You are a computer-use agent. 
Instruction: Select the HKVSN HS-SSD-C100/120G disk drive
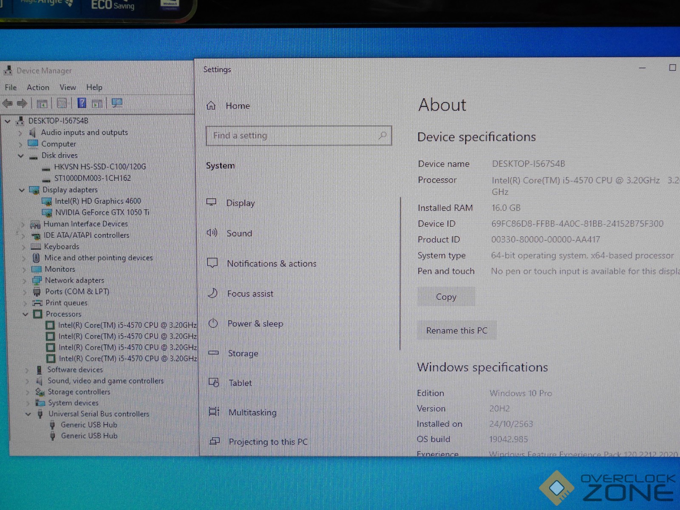pyautogui.click(x=100, y=167)
